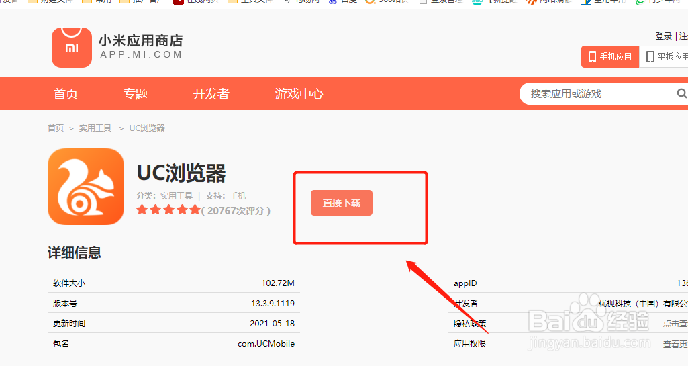This screenshot has width=688, height=366.
Task: Open the 游戏中心 menu item
Action: (299, 93)
